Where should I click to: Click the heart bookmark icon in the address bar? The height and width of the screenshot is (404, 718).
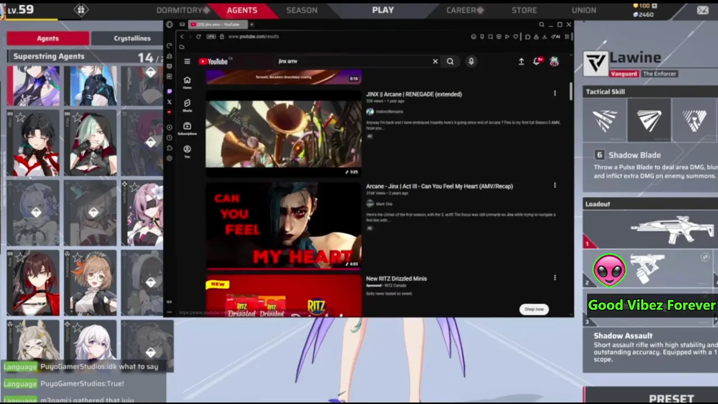[516, 36]
